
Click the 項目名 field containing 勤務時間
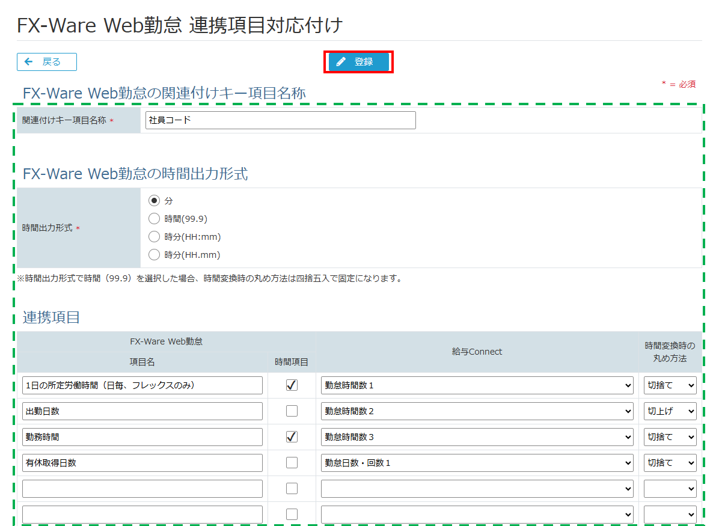142,436
